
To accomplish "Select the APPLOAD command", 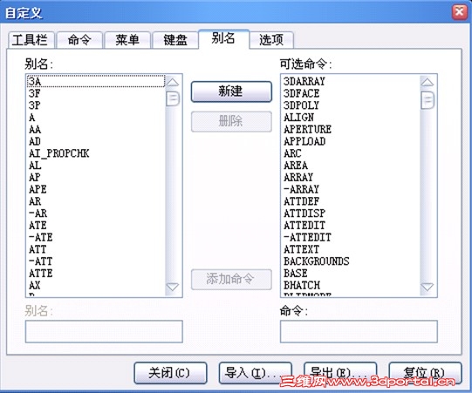I will [351, 141].
